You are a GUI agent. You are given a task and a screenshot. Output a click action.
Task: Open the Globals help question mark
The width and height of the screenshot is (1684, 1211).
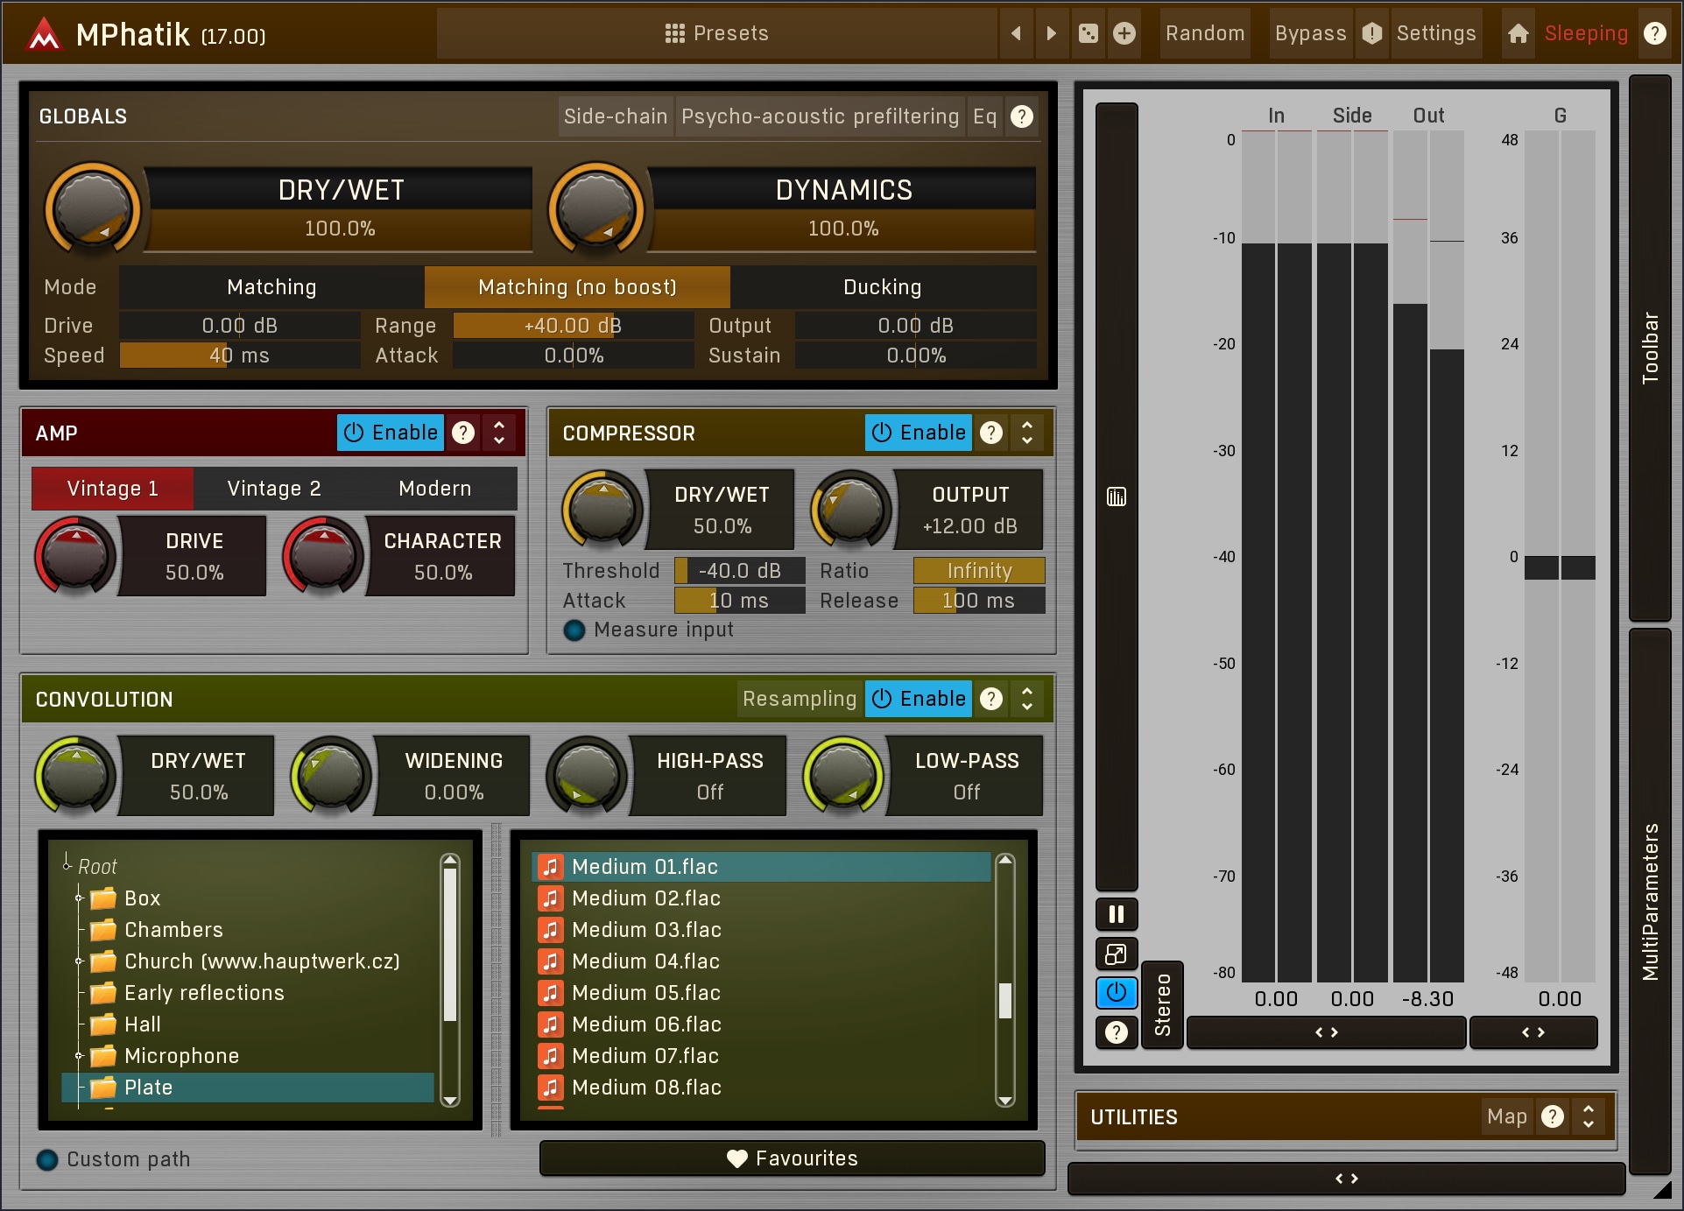coord(1022,116)
